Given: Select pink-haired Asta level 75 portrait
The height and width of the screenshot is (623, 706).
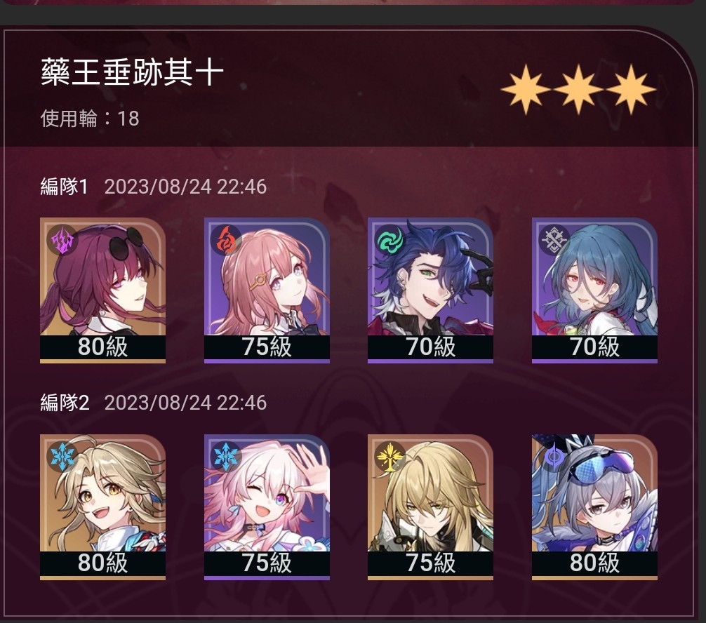Looking at the screenshot, I should tap(267, 290).
